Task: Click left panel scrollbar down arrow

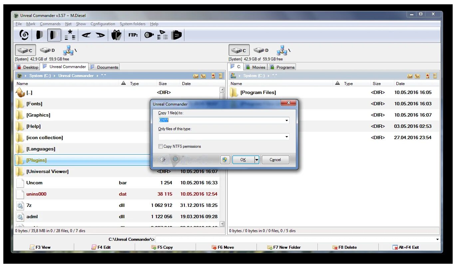Action: [222, 224]
